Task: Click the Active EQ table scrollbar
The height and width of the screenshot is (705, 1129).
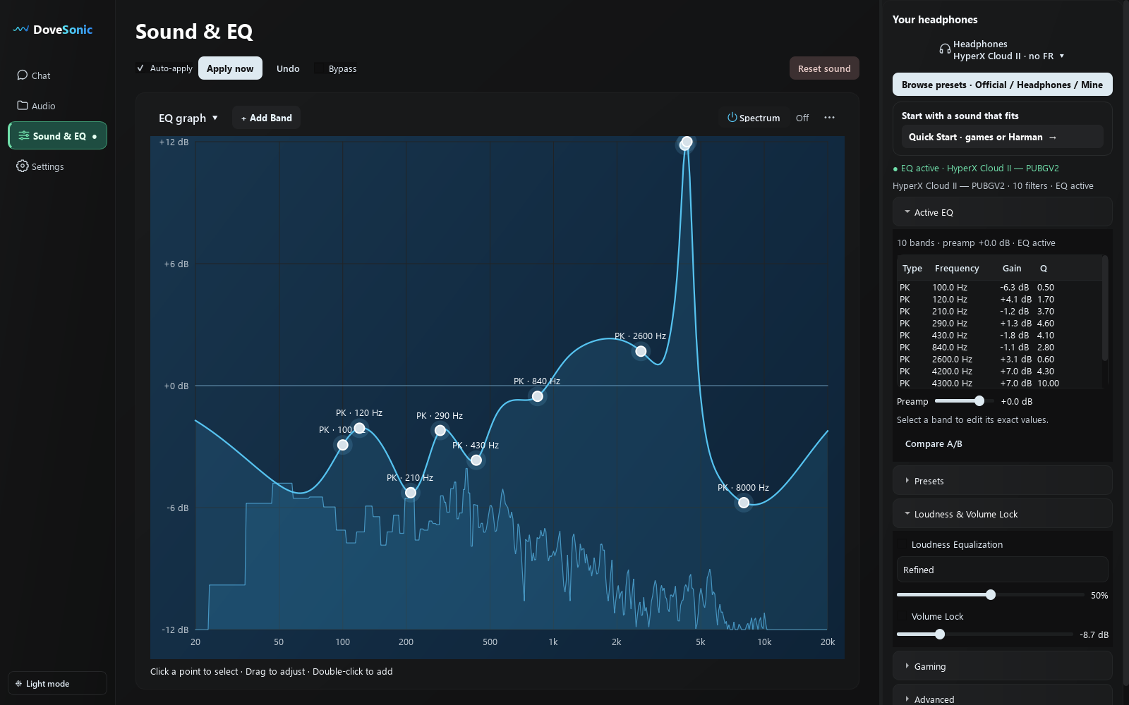Action: (x=1104, y=309)
